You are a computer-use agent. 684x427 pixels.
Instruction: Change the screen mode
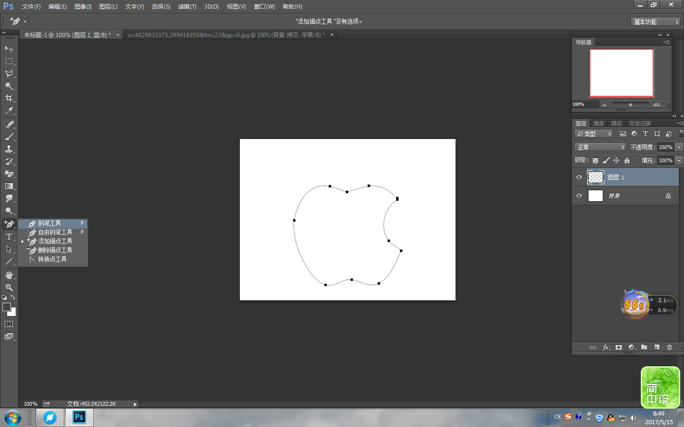pyautogui.click(x=9, y=336)
